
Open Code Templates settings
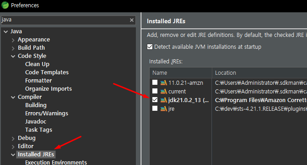pyautogui.click(x=47, y=72)
